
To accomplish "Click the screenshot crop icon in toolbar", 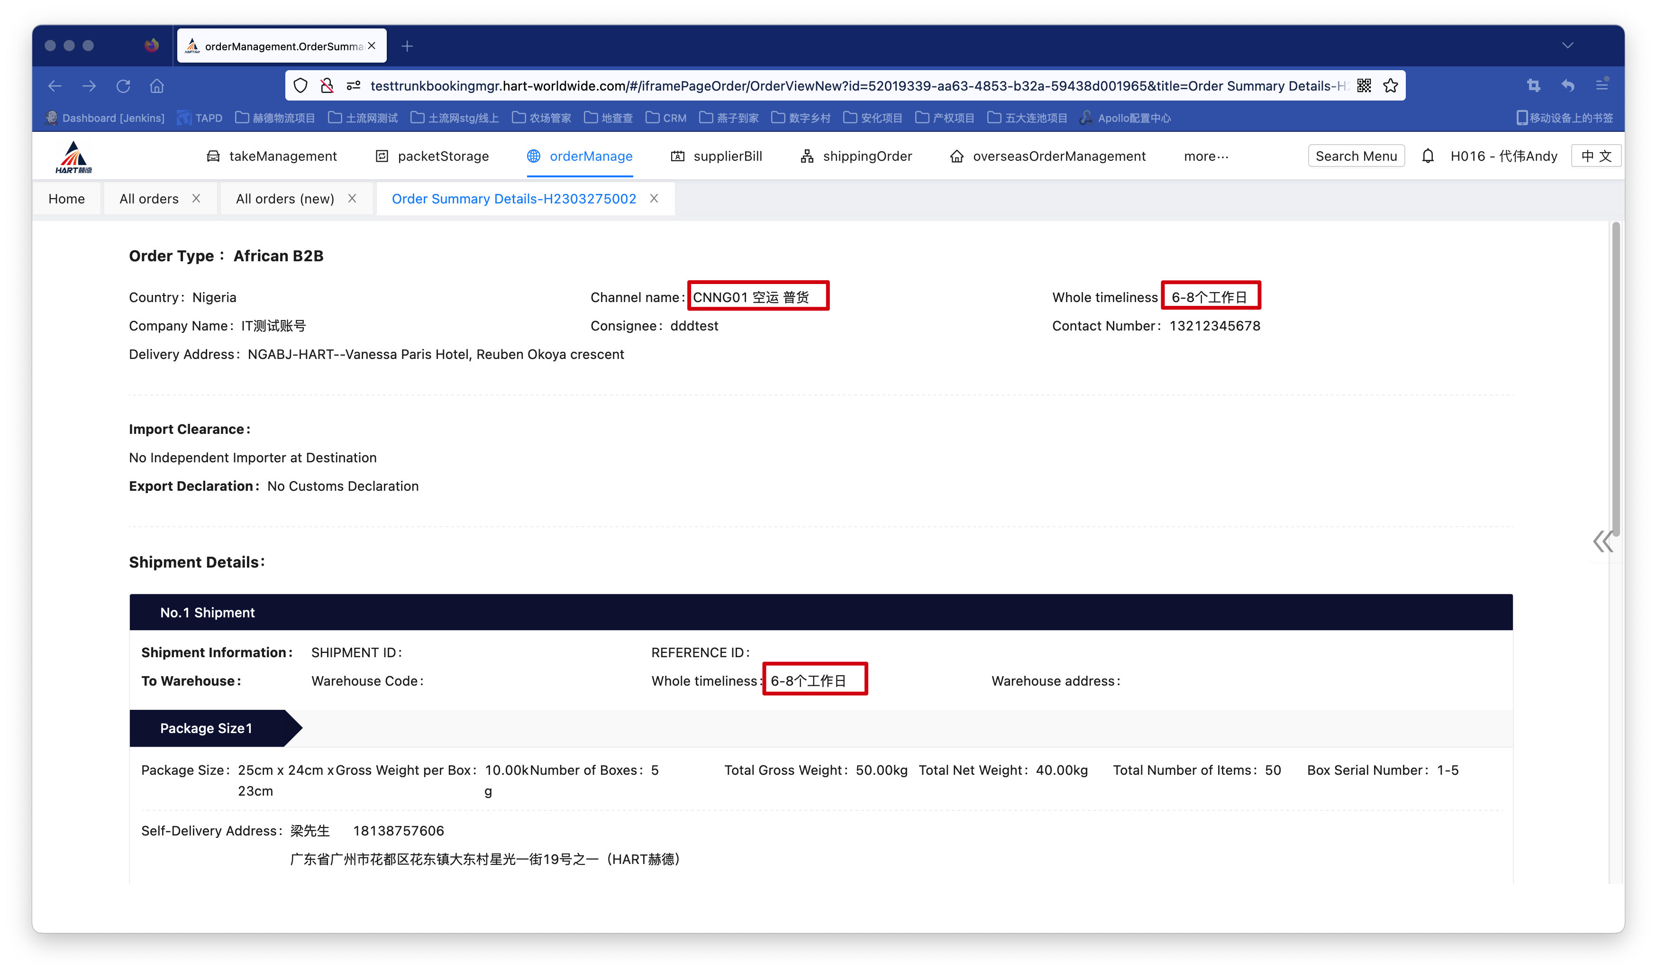I will 1533,85.
